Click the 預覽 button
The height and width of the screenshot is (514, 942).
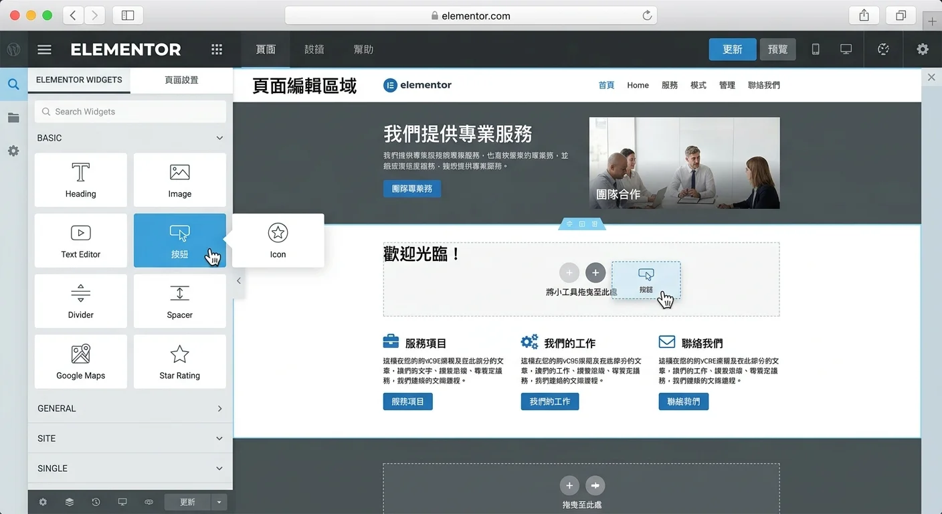tap(777, 49)
